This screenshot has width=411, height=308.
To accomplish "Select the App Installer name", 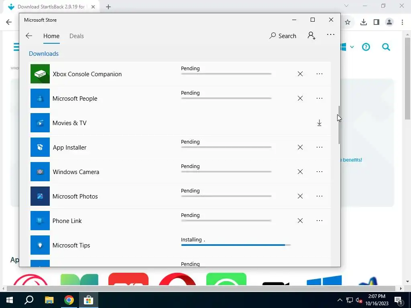I will coord(69,148).
